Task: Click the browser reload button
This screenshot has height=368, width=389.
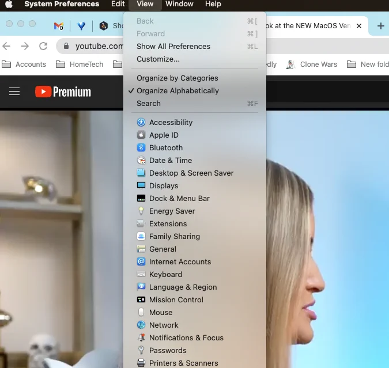Action: [43, 46]
